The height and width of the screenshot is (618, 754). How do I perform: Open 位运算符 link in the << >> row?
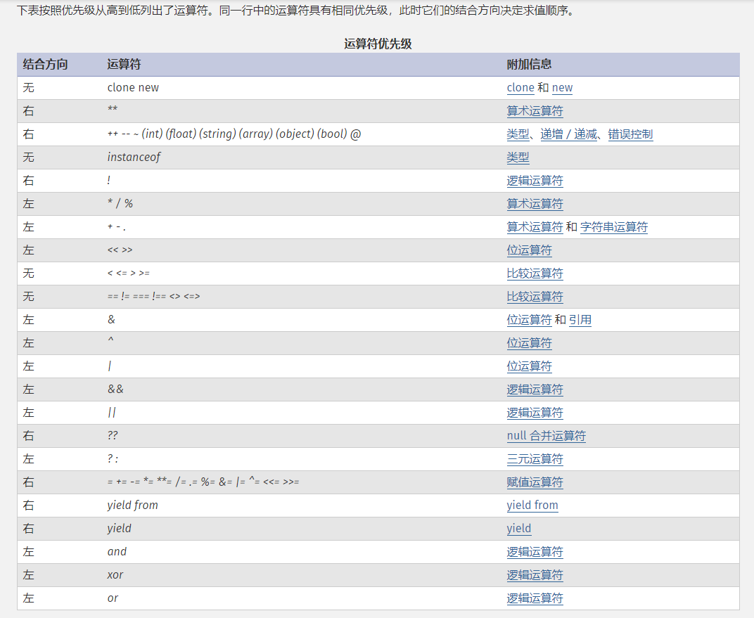[x=529, y=250]
